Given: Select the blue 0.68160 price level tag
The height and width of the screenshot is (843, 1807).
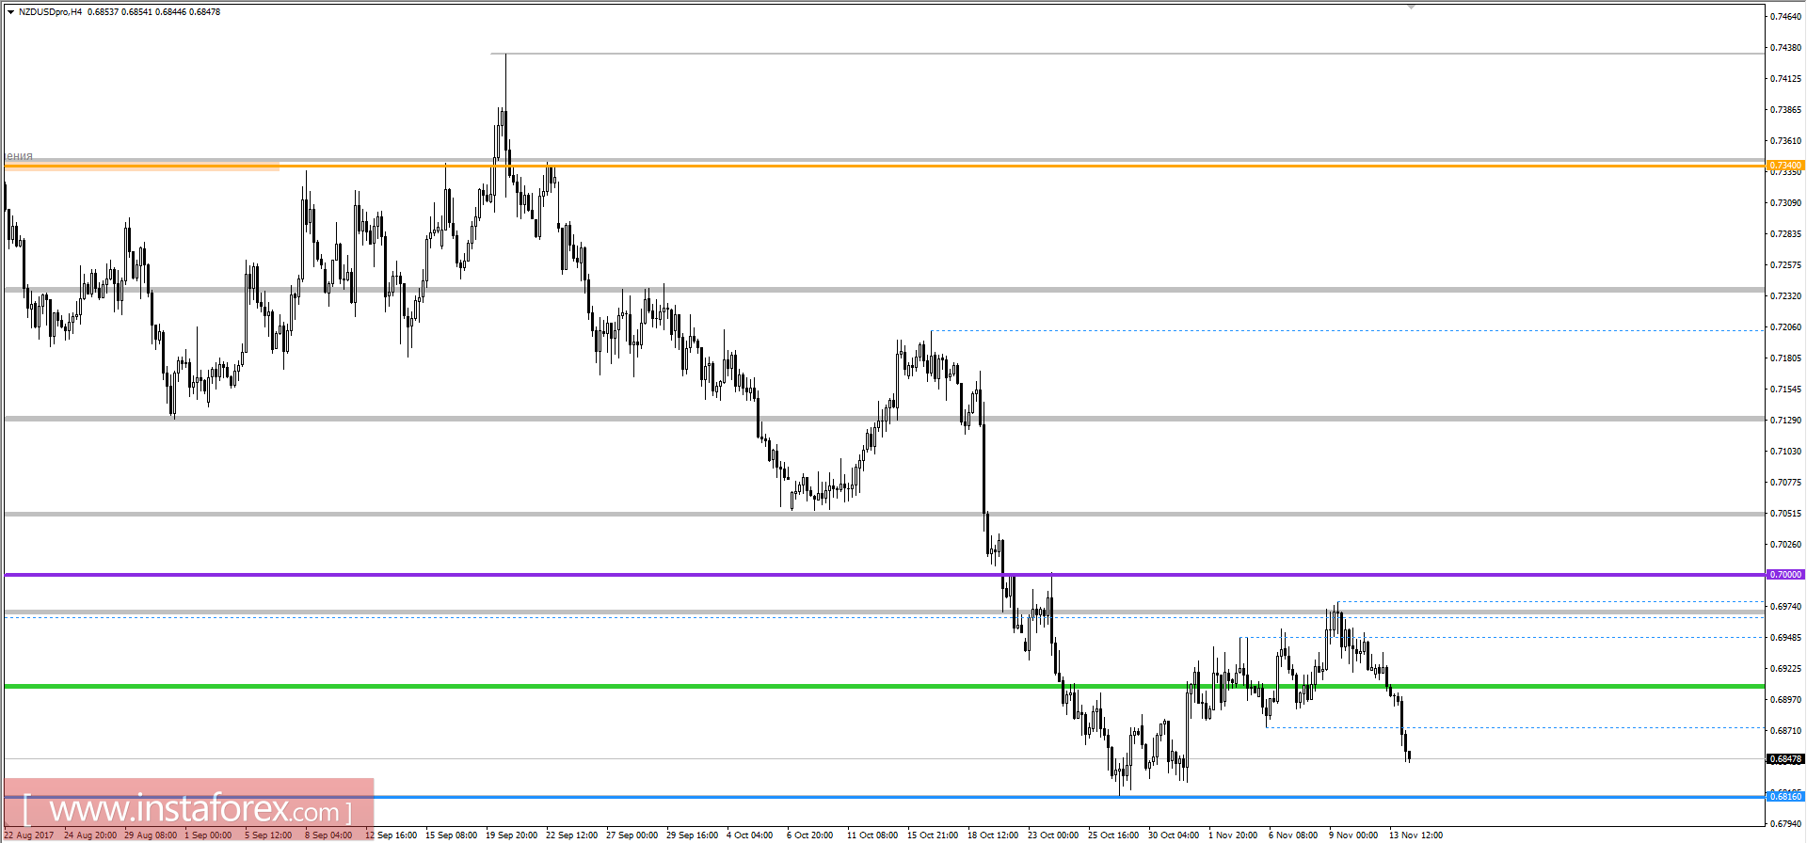Looking at the screenshot, I should click(x=1785, y=797).
